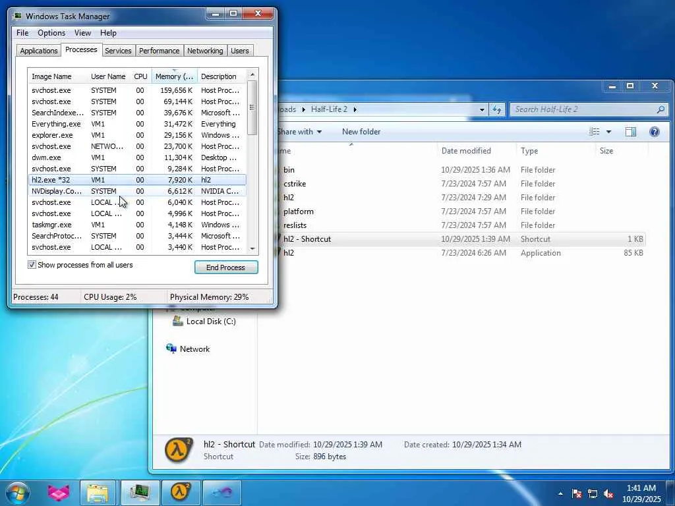This screenshot has height=506, width=675.
Task: Open the Share with dropdown
Action: [300, 132]
